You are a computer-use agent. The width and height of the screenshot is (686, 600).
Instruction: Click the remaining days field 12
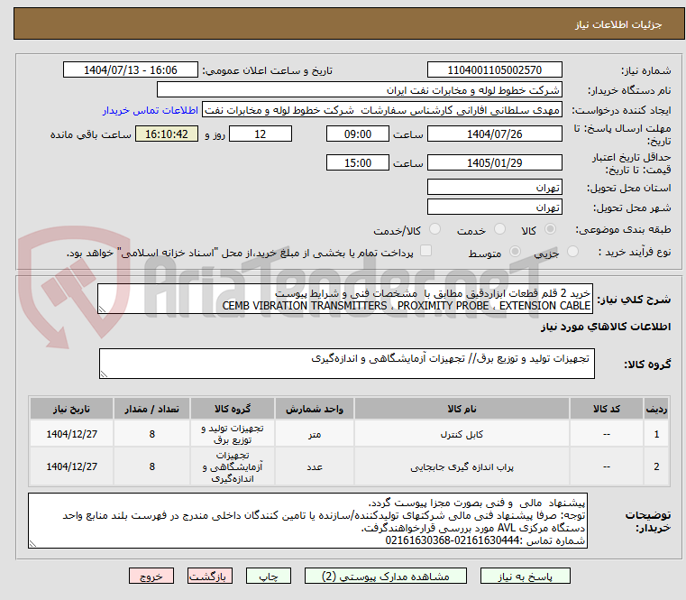click(261, 134)
